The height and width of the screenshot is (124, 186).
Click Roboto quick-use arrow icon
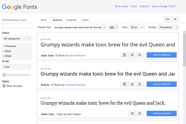132,84
